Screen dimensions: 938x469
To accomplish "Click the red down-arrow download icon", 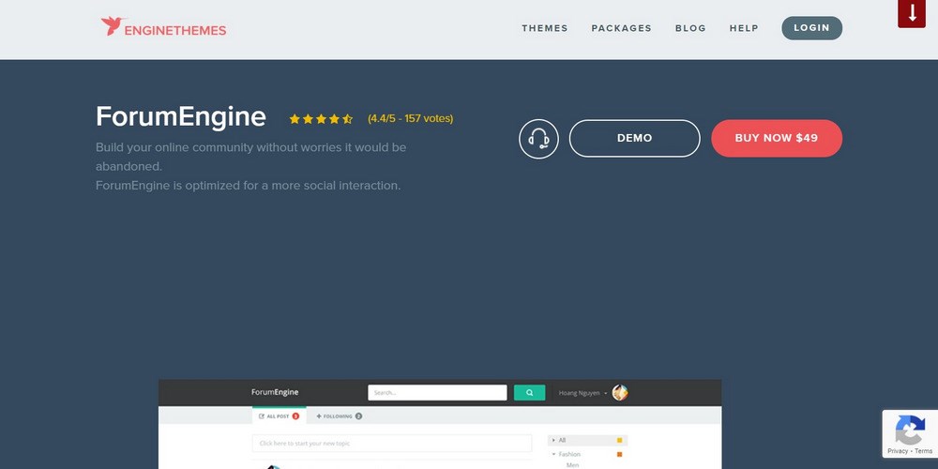I will pyautogui.click(x=912, y=13).
